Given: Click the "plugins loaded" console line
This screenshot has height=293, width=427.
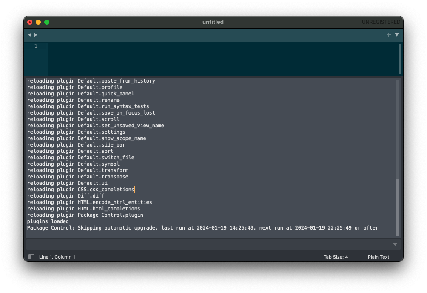Looking at the screenshot, I should point(48,221).
